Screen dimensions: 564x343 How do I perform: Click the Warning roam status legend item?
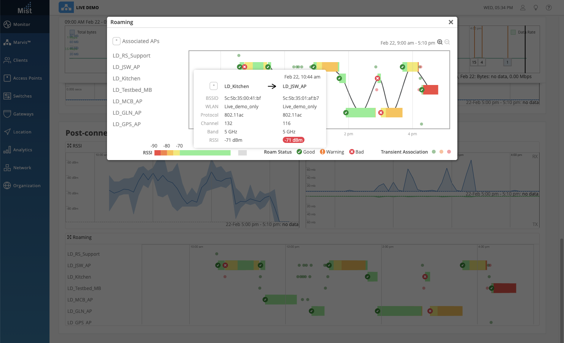[332, 152]
